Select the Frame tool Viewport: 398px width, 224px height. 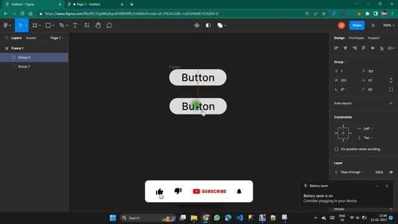click(x=35, y=26)
